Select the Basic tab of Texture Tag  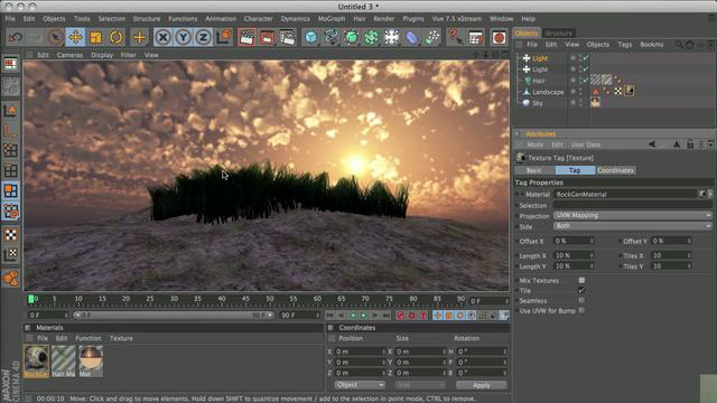point(534,170)
